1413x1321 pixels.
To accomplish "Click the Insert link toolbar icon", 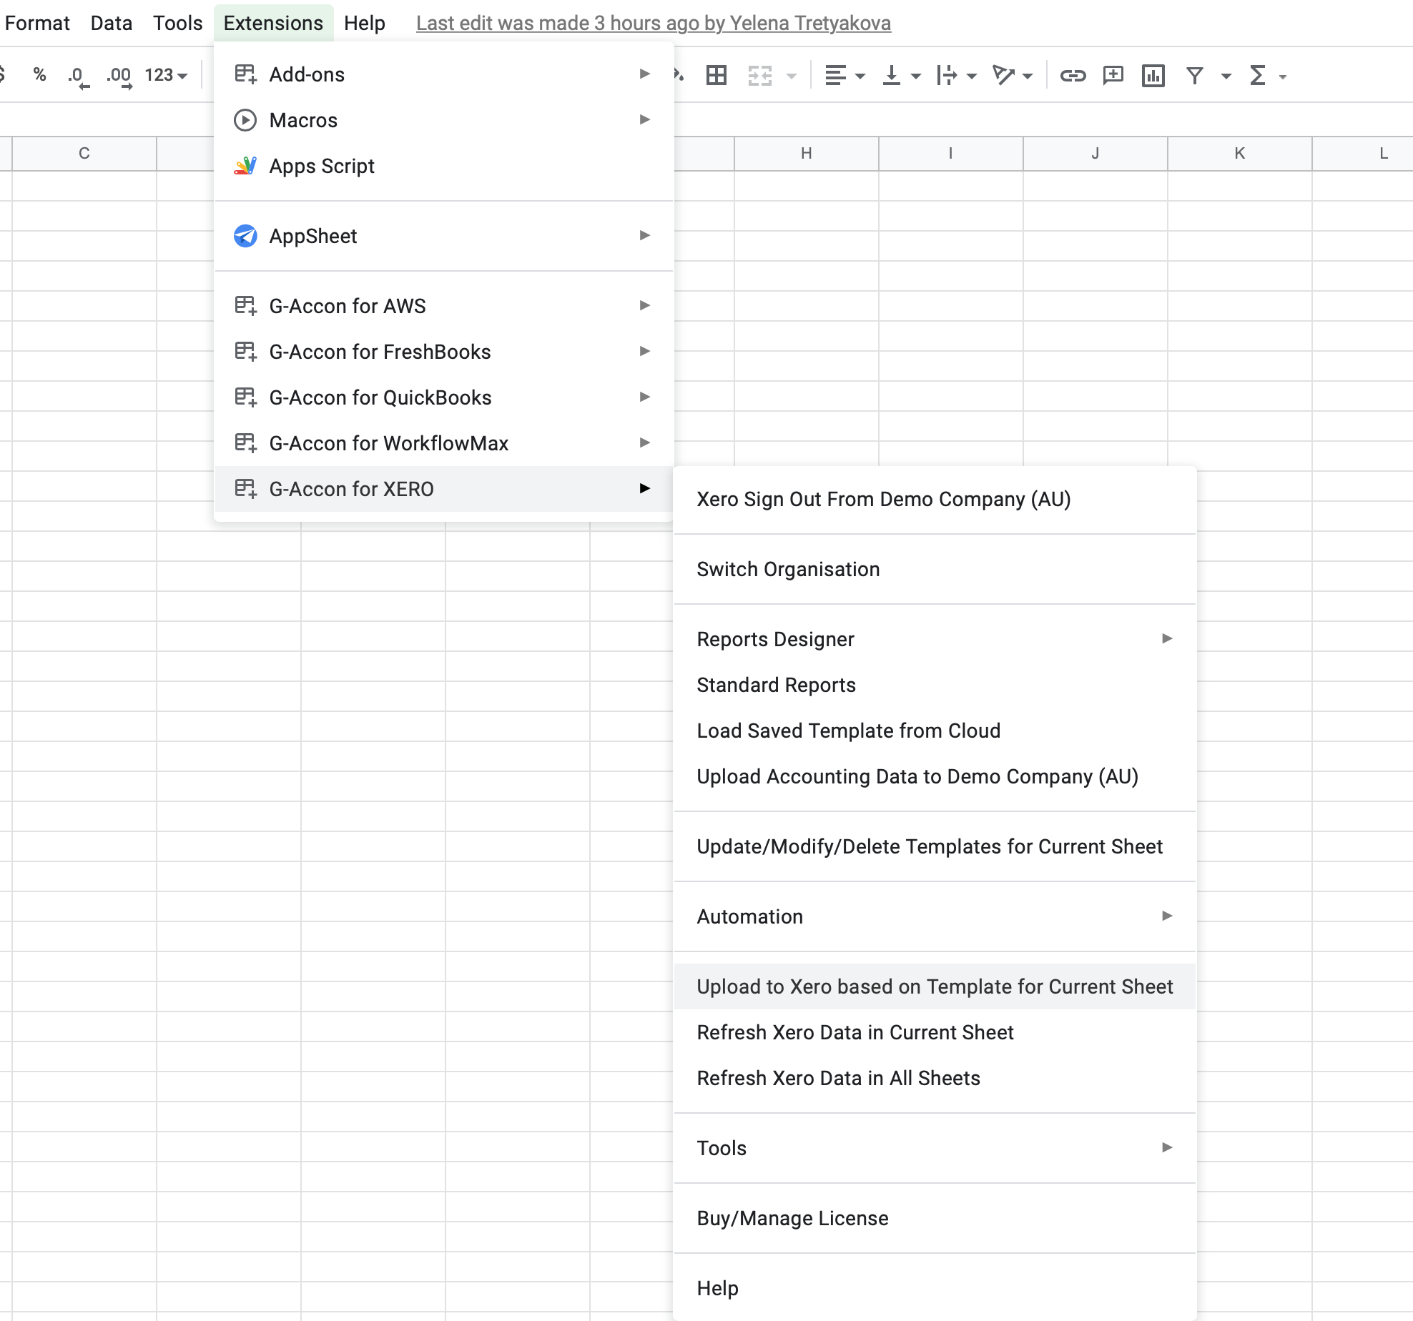I will click(1072, 75).
